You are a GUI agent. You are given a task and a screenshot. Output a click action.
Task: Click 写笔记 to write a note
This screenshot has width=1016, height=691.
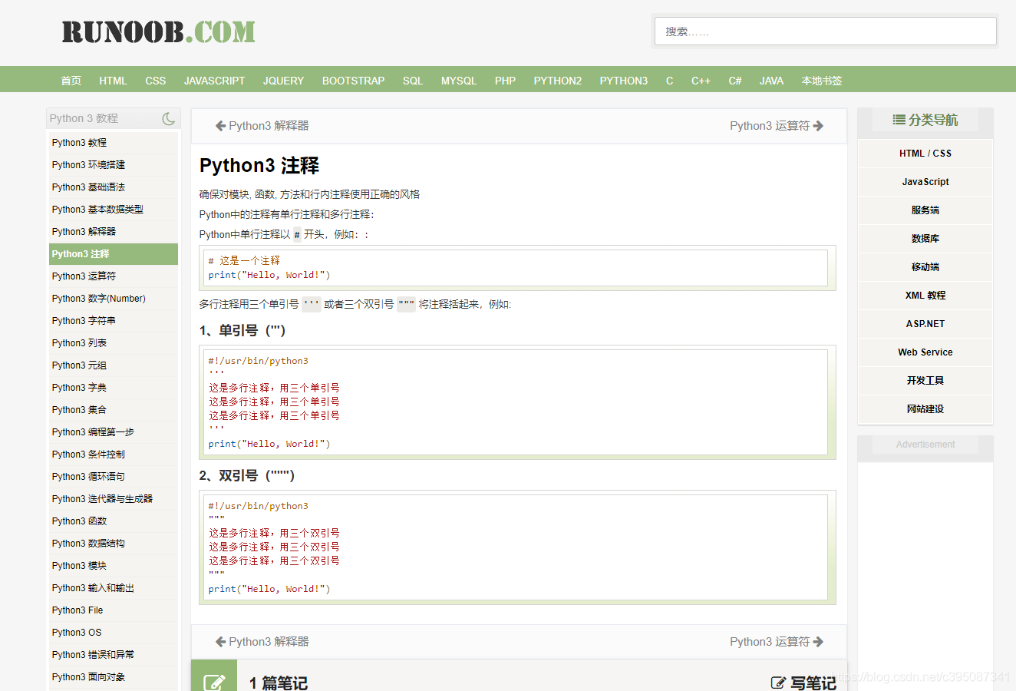tap(803, 683)
